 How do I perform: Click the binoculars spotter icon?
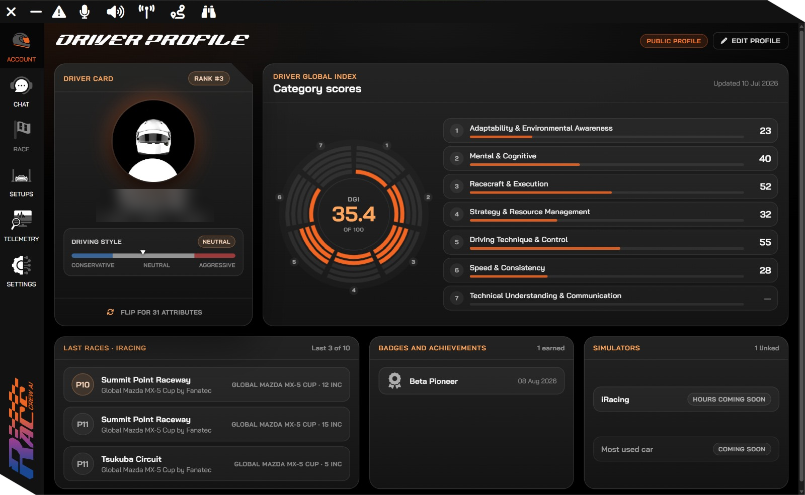point(208,12)
